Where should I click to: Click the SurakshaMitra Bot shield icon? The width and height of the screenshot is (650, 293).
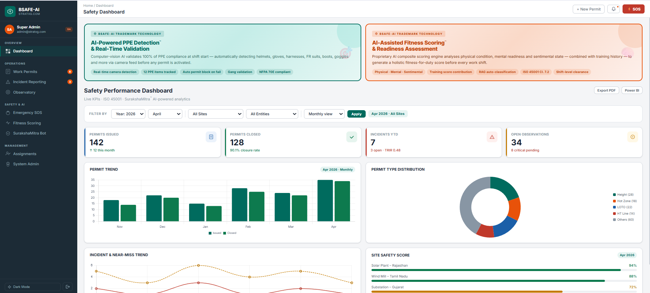tap(8, 133)
